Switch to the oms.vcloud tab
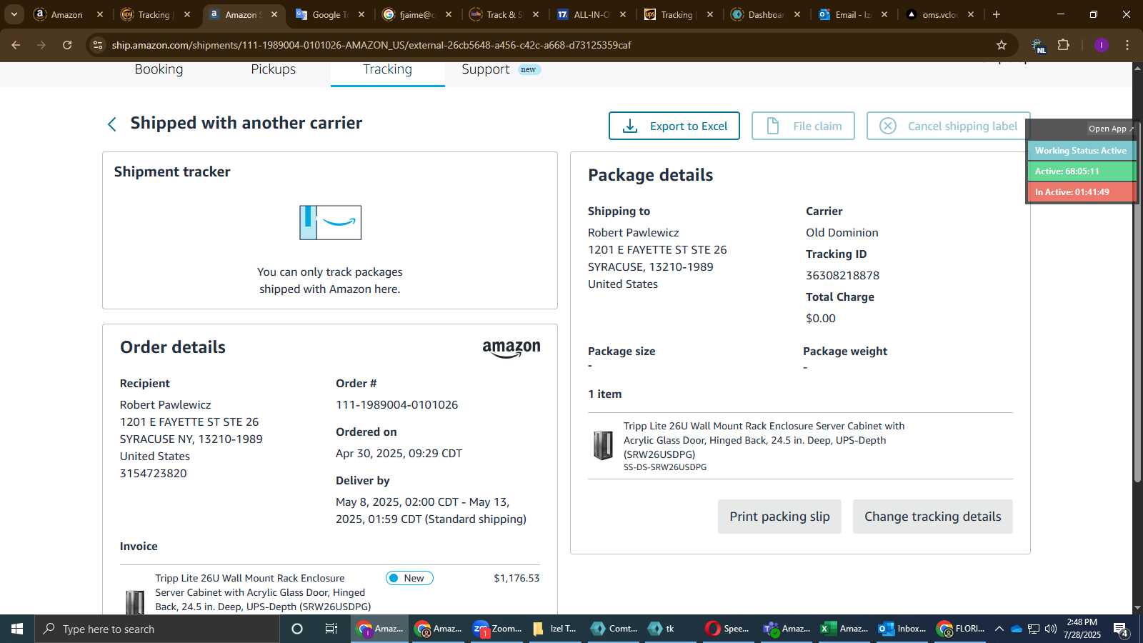Viewport: 1143px width, 643px height. click(940, 14)
